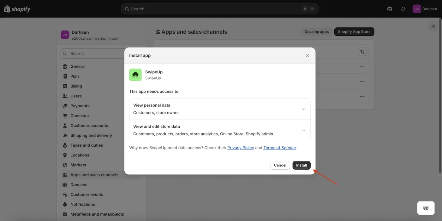Click the Shopify inbox icon in top bar
Viewport: 442px width, 221px height.
coord(389,9)
